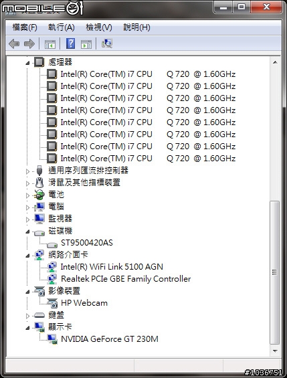Expand the 監視器 category
This screenshot has height=378, width=287.
[x=27, y=219]
